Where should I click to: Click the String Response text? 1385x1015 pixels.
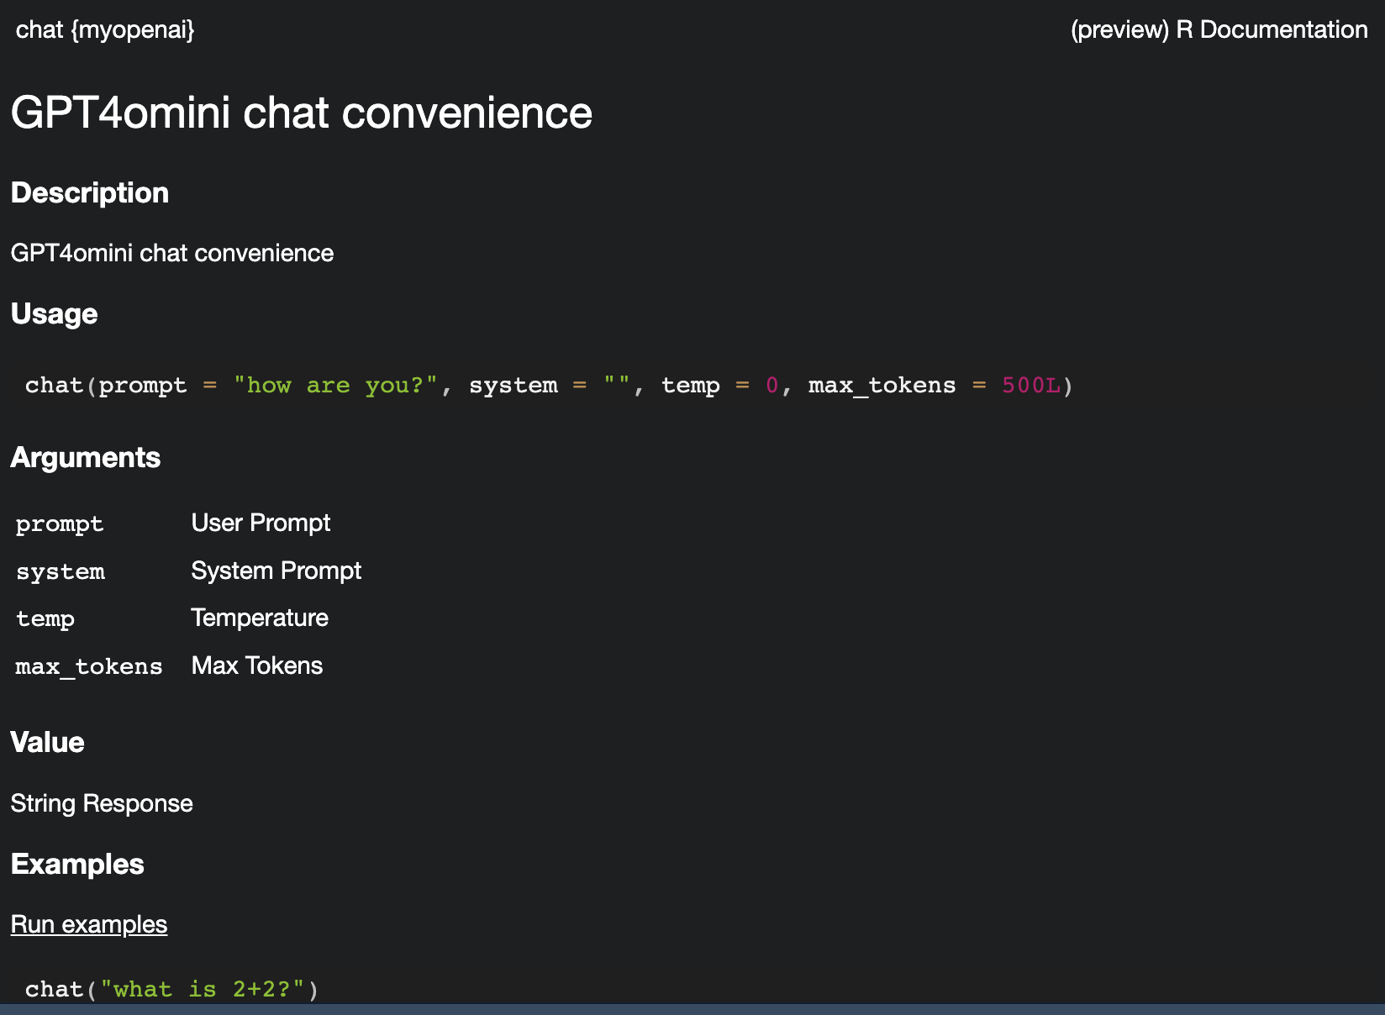pyautogui.click(x=102, y=803)
